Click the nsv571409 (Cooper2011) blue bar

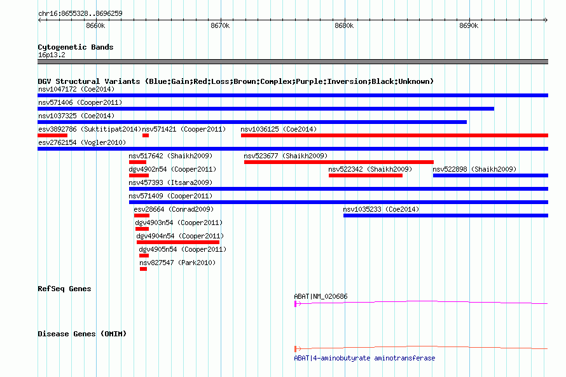(x=338, y=202)
